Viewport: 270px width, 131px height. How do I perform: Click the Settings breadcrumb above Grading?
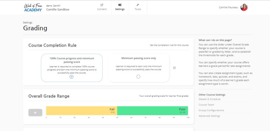28,23
